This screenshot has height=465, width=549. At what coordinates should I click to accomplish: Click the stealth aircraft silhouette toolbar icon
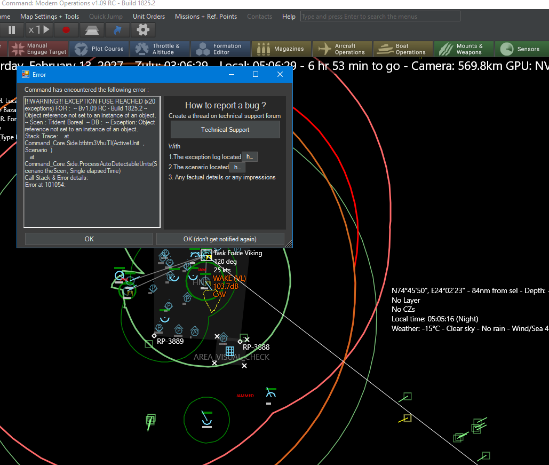pos(92,30)
